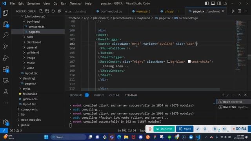This screenshot has width=251, height=141.
Task: Toggle the primary sidebar layout icon
Action: pyautogui.click(x=207, y=4)
